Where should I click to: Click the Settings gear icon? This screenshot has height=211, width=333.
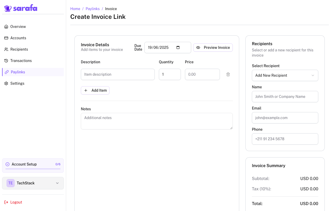6,83
